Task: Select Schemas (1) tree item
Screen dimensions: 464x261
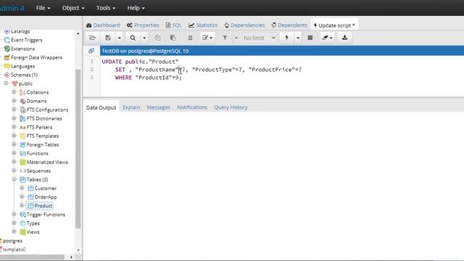Action: 24,75
